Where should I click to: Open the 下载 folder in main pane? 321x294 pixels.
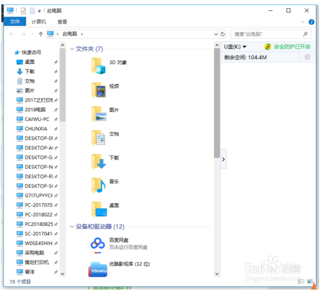coord(105,161)
